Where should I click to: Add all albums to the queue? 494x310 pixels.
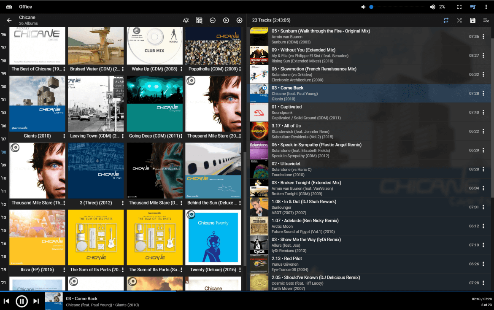click(240, 21)
